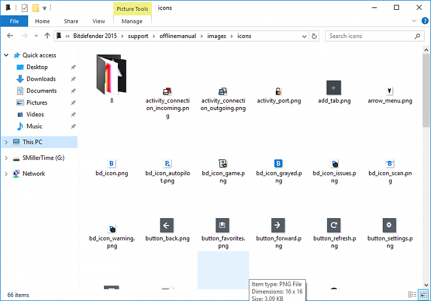Select the bd_icon_issues.png file
Viewport: 431px width, 301px height.
click(334, 163)
